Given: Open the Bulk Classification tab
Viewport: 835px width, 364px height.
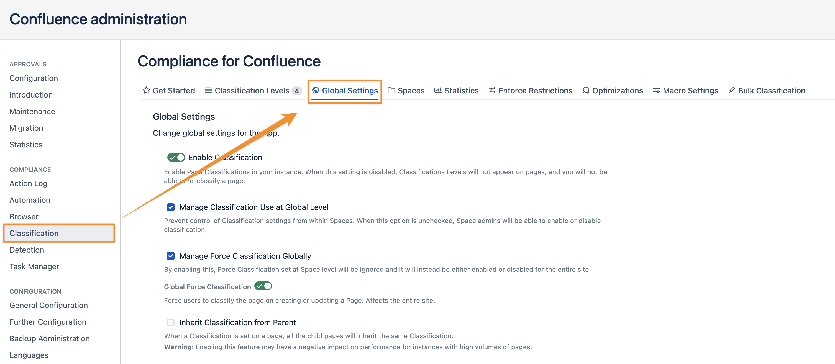Looking at the screenshot, I should pyautogui.click(x=771, y=91).
